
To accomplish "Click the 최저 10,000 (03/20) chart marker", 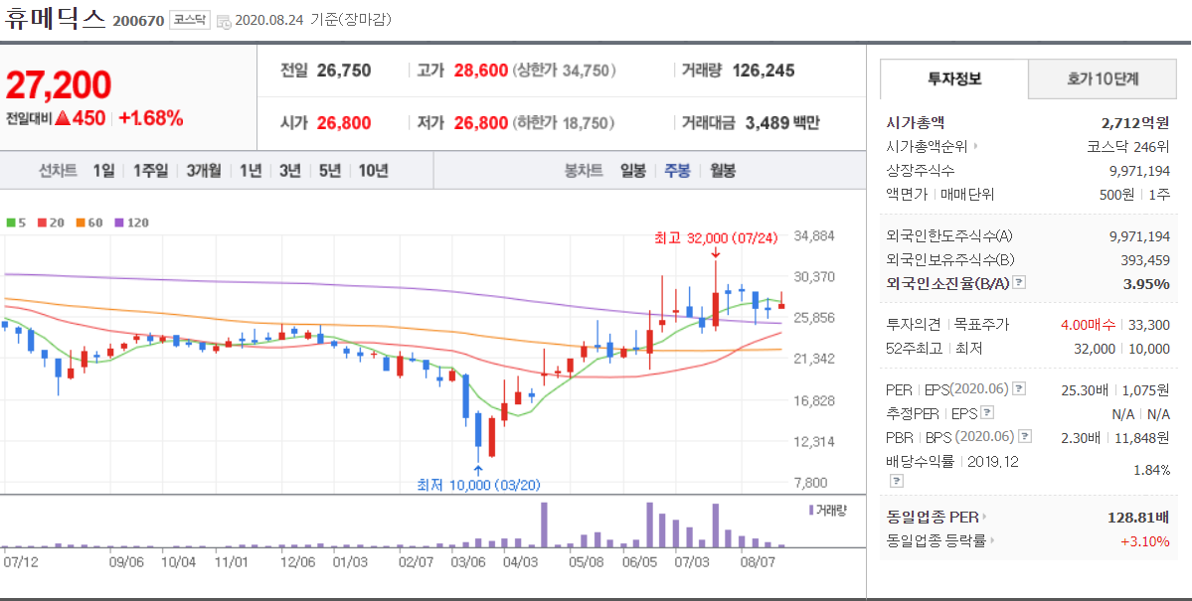I will 478,485.
